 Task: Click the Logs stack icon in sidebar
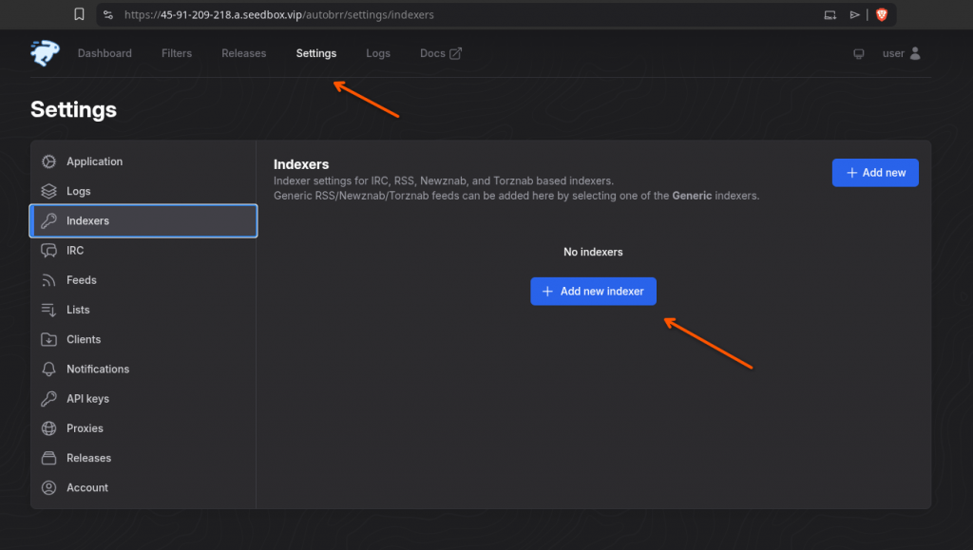49,191
